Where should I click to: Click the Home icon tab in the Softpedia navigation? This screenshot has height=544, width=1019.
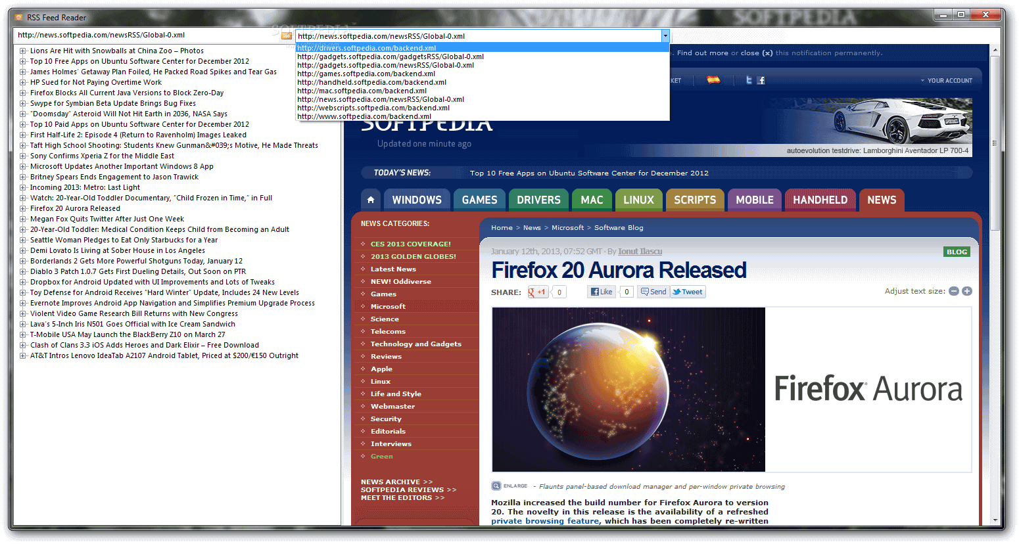point(371,200)
